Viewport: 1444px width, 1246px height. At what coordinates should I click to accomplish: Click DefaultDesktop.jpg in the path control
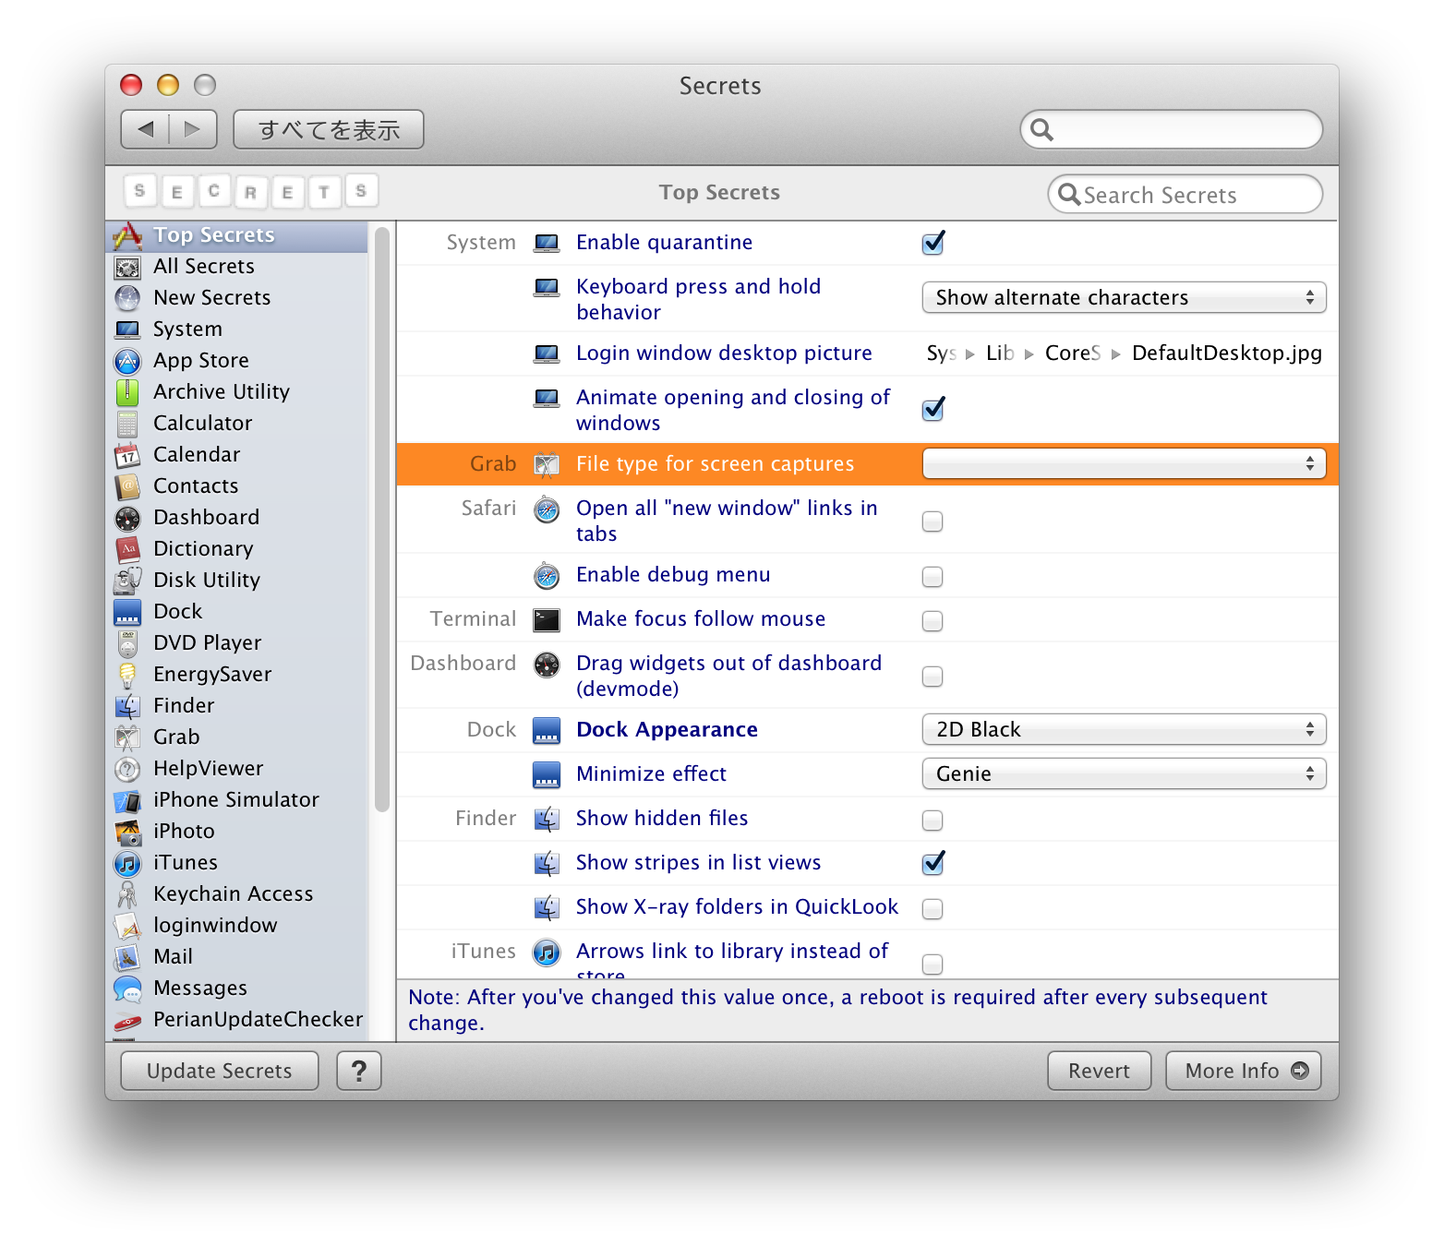(1227, 353)
